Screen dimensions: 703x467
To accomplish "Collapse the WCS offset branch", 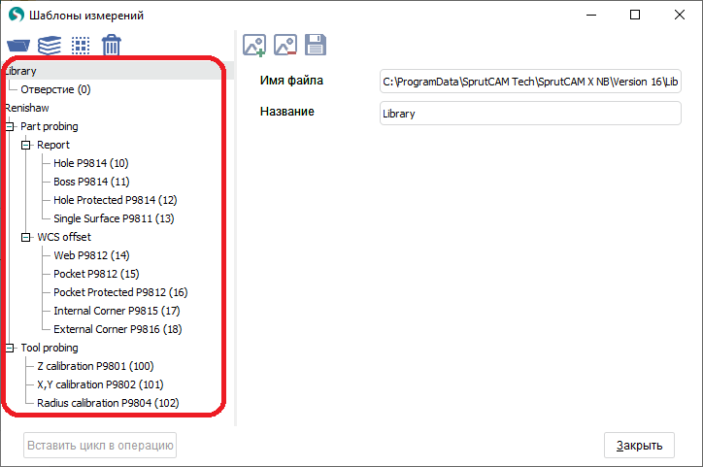I will pyautogui.click(x=26, y=237).
